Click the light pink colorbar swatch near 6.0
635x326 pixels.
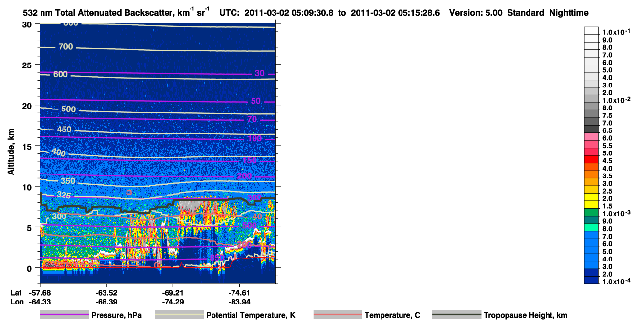point(591,136)
